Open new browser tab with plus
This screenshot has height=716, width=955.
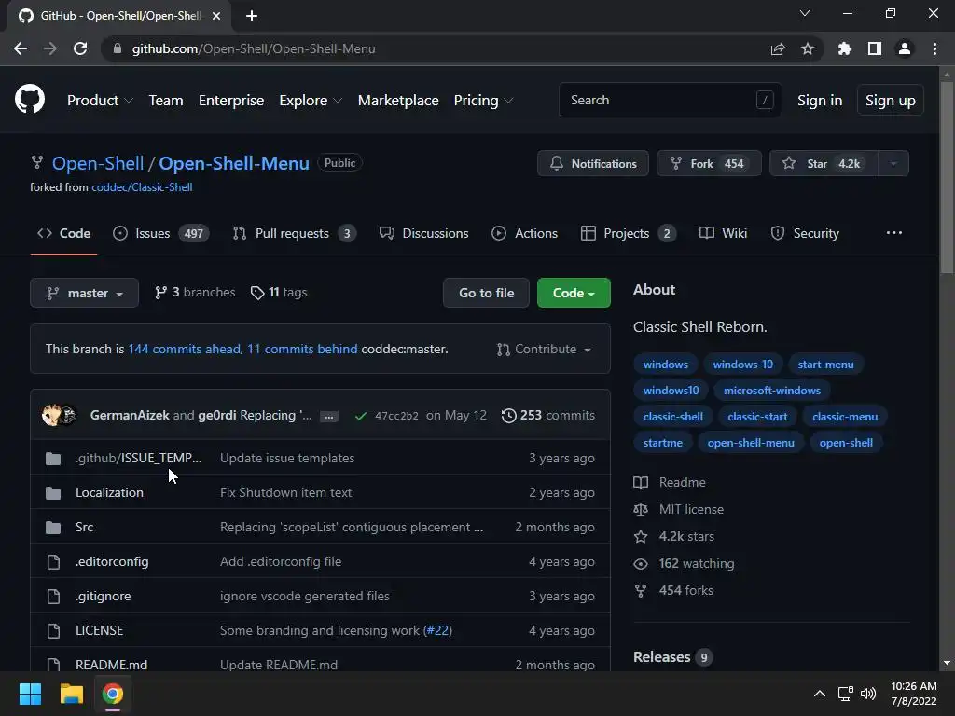pos(252,16)
